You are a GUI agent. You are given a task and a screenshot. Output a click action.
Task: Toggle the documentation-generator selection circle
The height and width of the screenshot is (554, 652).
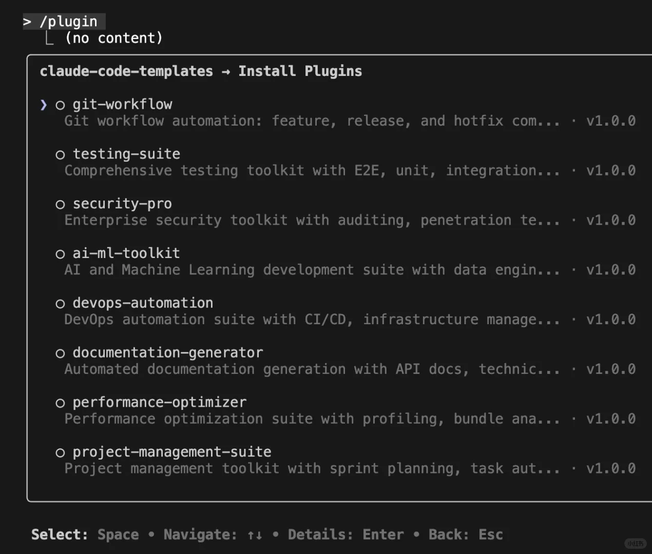(x=60, y=353)
